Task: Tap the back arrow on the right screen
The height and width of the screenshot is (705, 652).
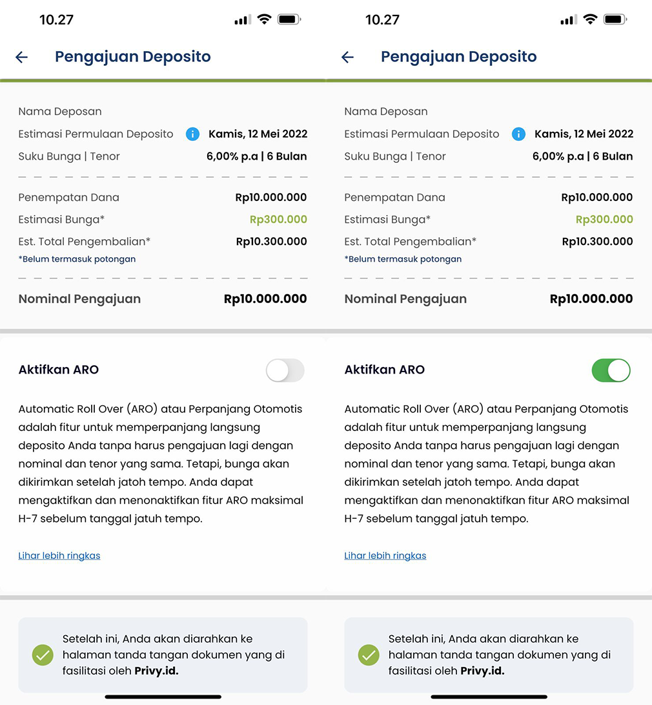Action: pos(347,57)
